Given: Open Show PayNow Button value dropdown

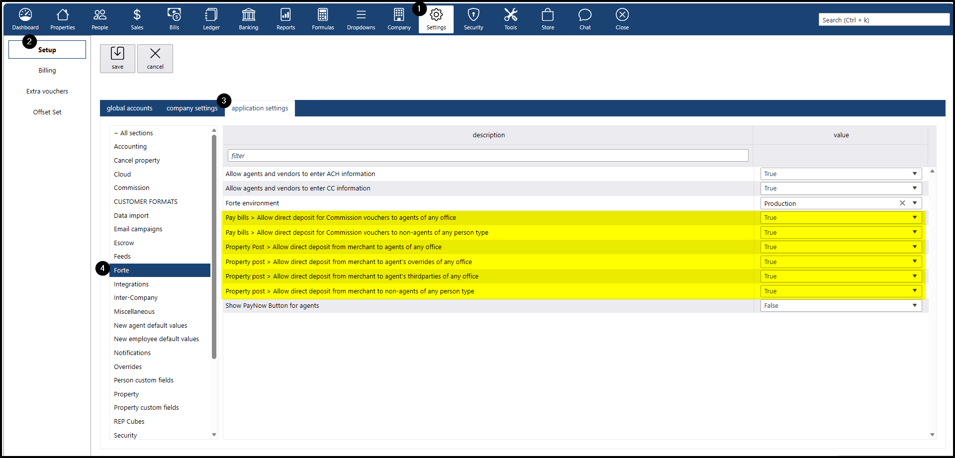Looking at the screenshot, I should 914,306.
